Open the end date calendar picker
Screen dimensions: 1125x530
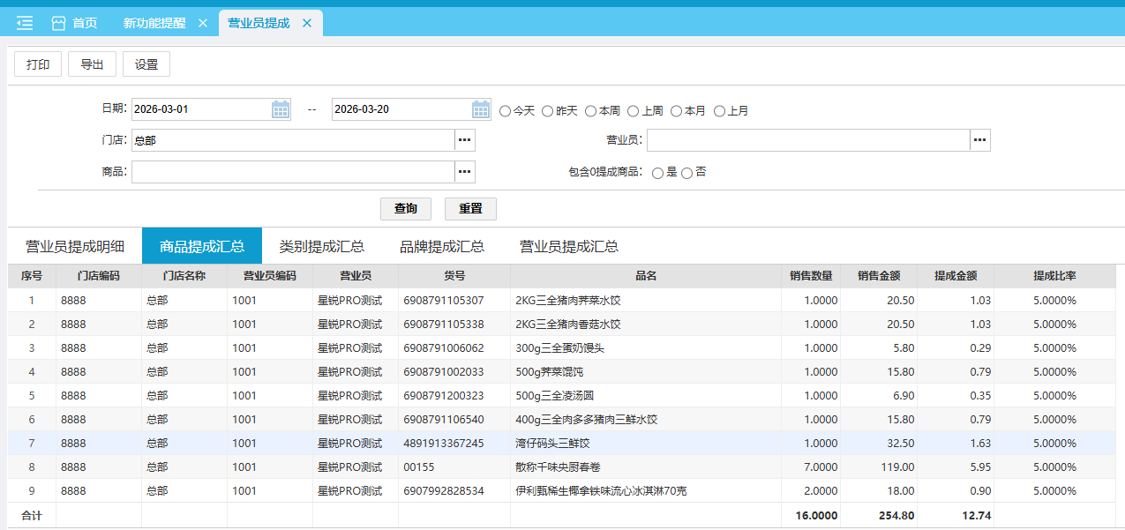click(x=481, y=110)
